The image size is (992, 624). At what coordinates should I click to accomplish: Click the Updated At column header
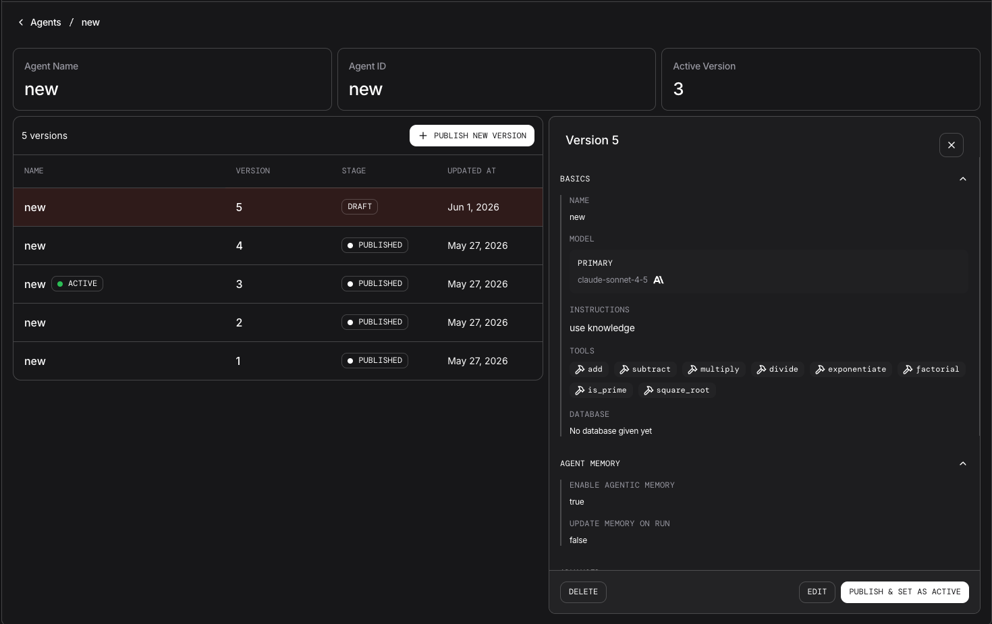coord(472,171)
